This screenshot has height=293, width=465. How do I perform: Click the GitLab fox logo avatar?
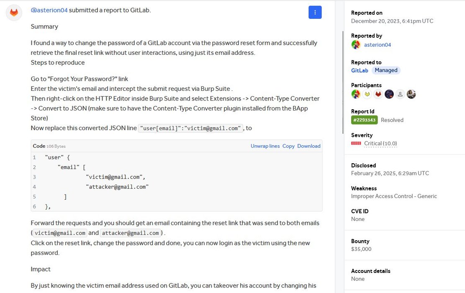pyautogui.click(x=14, y=13)
